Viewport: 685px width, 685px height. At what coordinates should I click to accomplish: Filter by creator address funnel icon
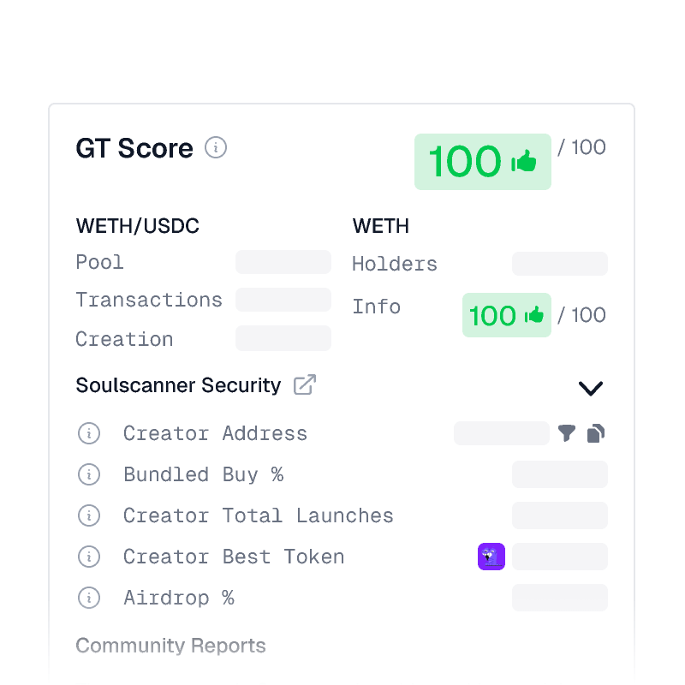pyautogui.click(x=567, y=433)
